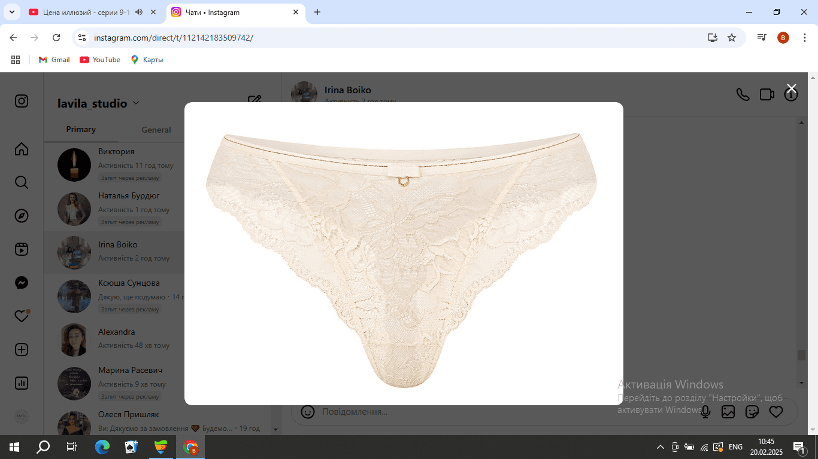The width and height of the screenshot is (818, 459).
Task: Switch to the Primary tab
Action: (81, 129)
